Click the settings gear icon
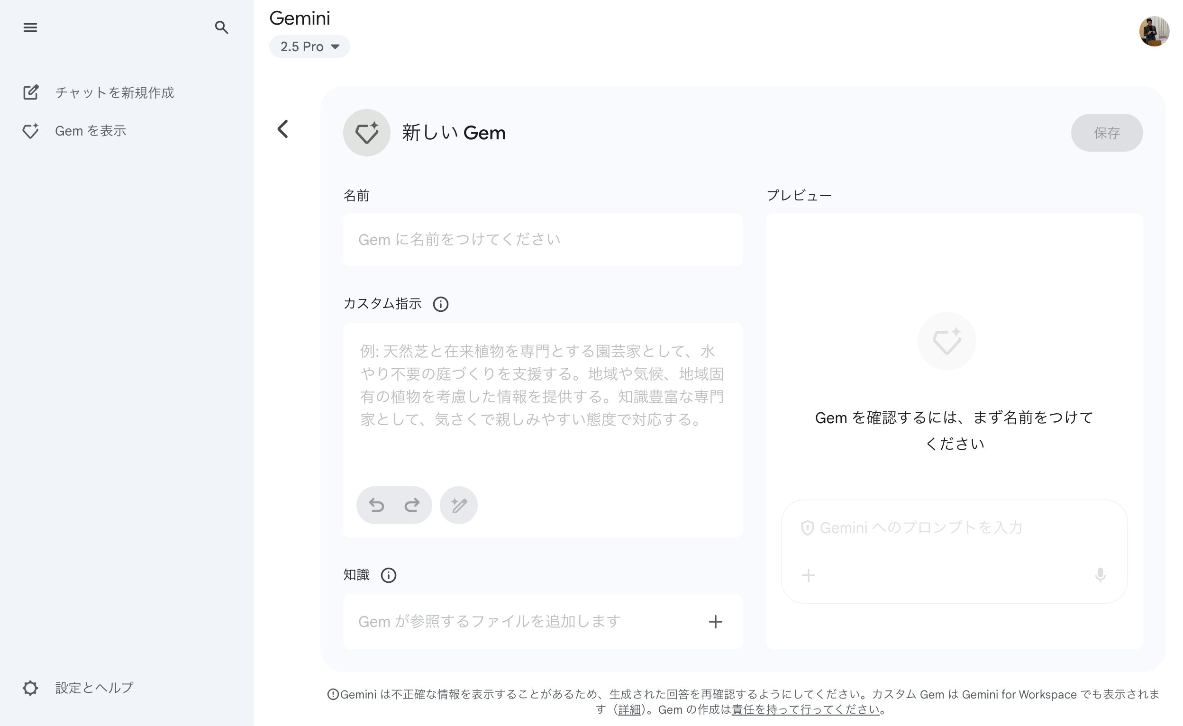Image resolution: width=1183 pixels, height=726 pixels. coord(30,688)
